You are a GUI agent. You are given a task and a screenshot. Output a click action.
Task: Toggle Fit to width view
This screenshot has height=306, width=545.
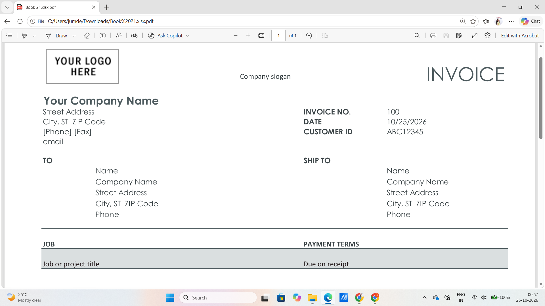point(261,35)
